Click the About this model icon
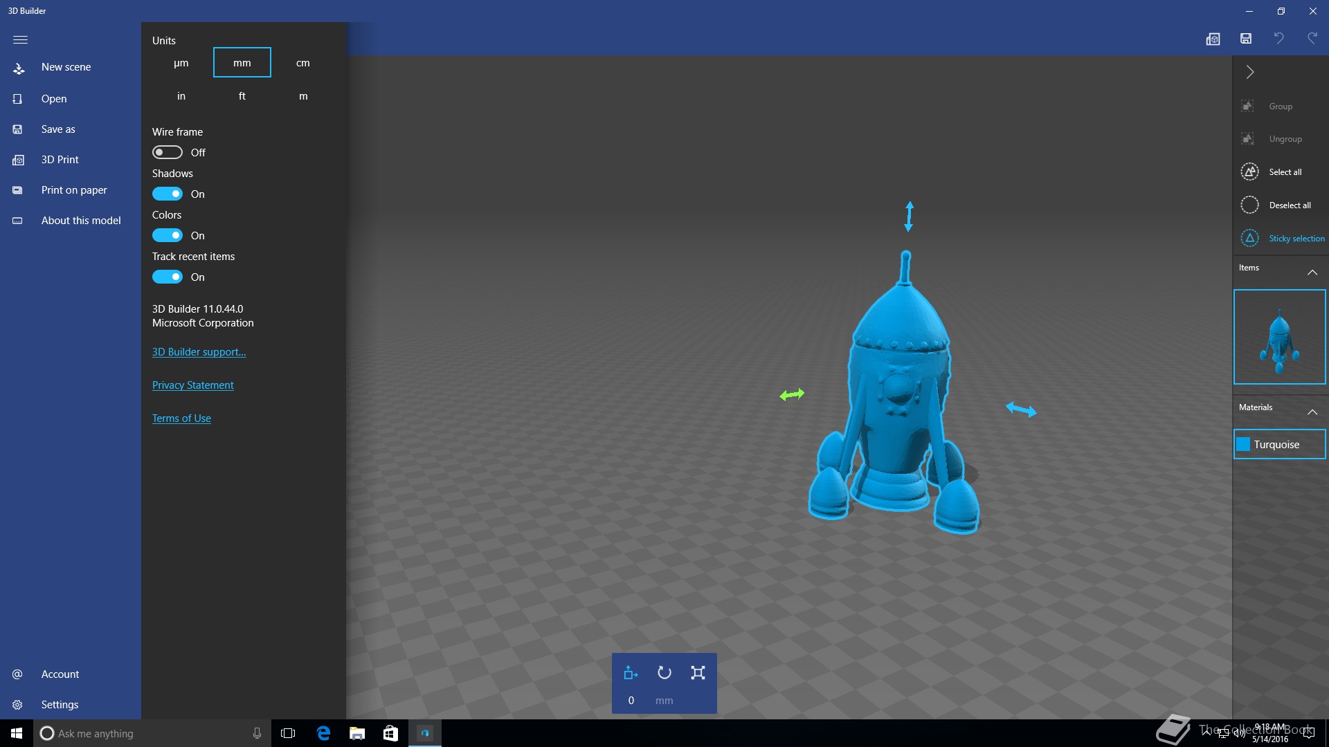1329x747 pixels. click(x=18, y=221)
